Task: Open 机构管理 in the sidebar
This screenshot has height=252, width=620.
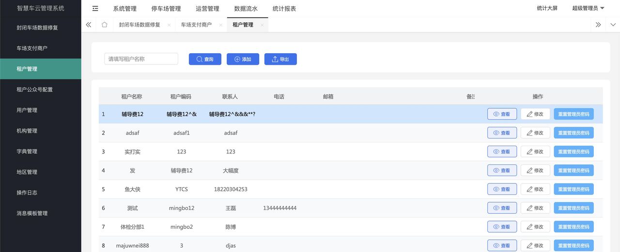Action: pyautogui.click(x=41, y=131)
